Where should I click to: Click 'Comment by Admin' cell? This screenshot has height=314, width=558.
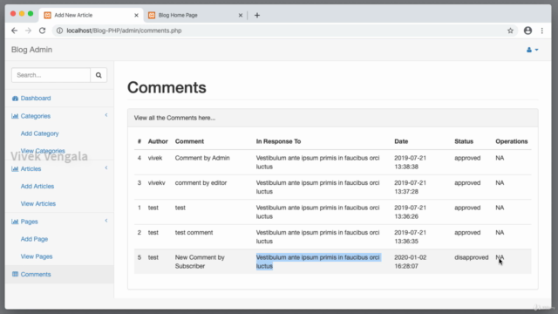(x=202, y=158)
